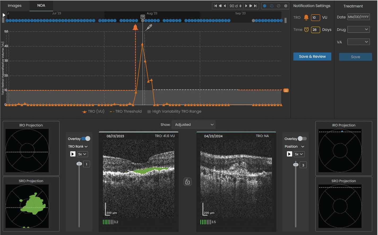Image resolution: width=378 pixels, height=235 pixels.
Task: Skip to the last timeline date
Action: pos(255,6)
